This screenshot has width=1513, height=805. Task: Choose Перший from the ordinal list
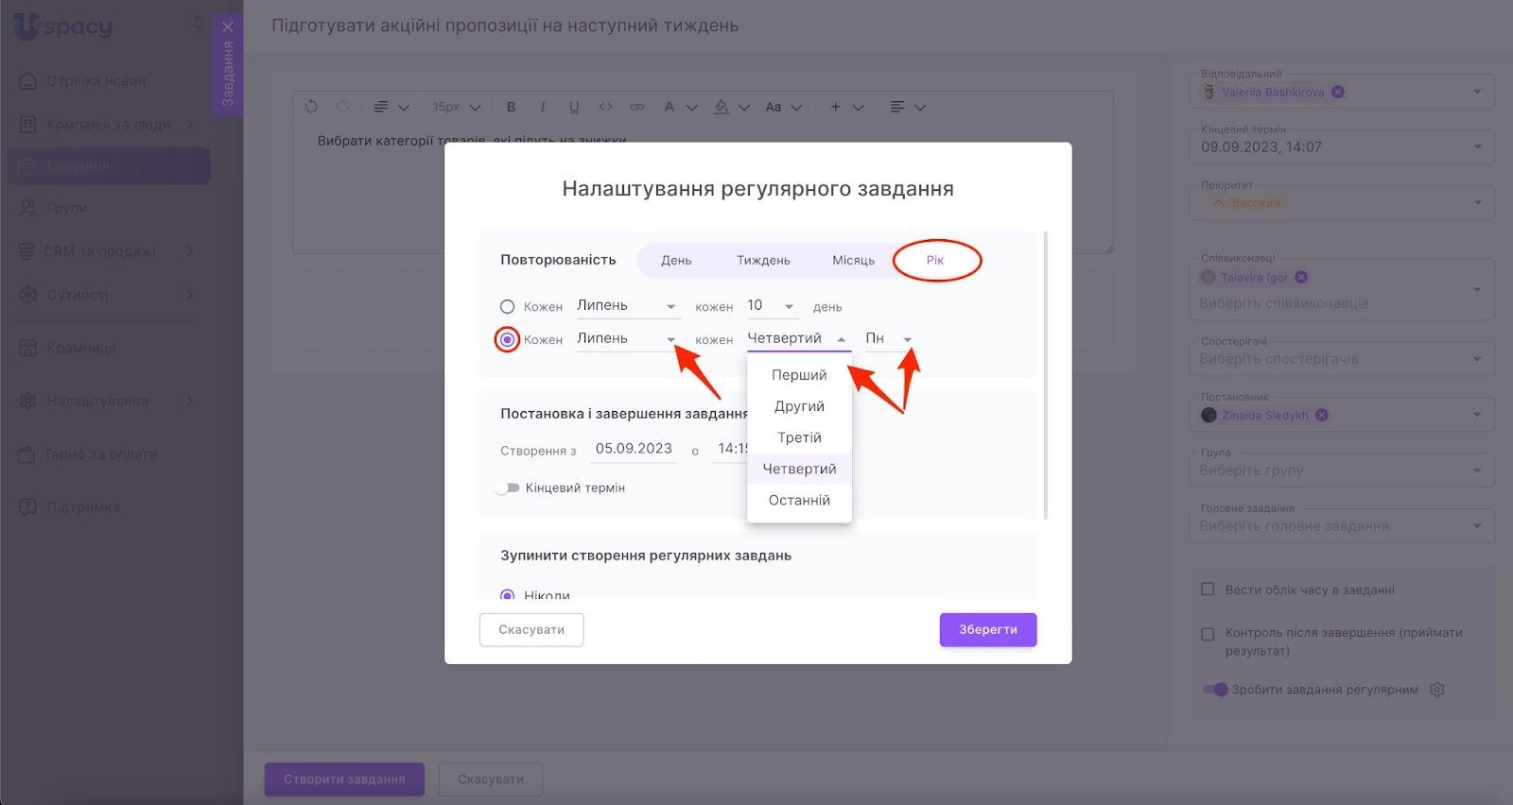tap(799, 375)
